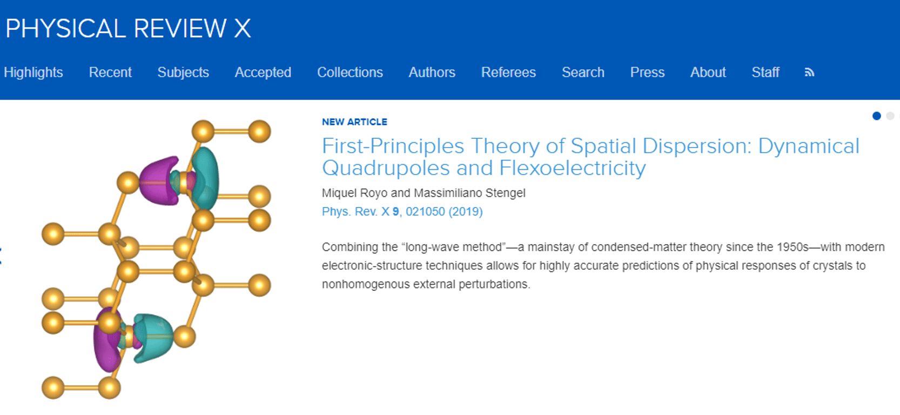The image size is (900, 415).
Task: Open the Highlights menu item
Action: [x=33, y=72]
